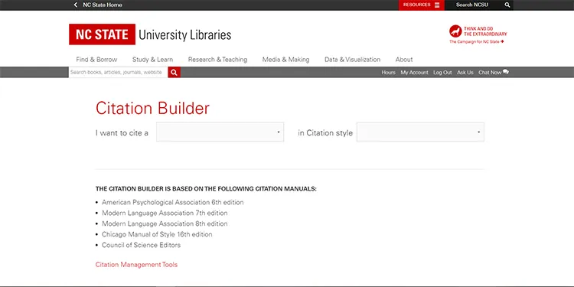Open the Research & Teaching menu
The height and width of the screenshot is (287, 574).
218,59
